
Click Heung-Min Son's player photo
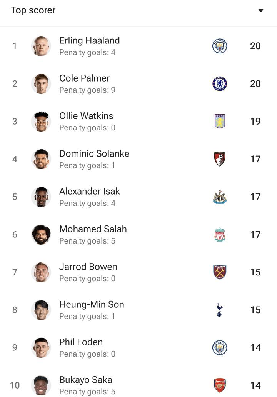pos(41,310)
